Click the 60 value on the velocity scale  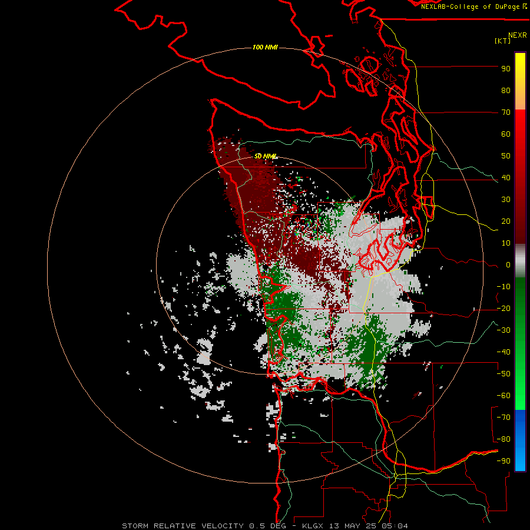pos(506,134)
